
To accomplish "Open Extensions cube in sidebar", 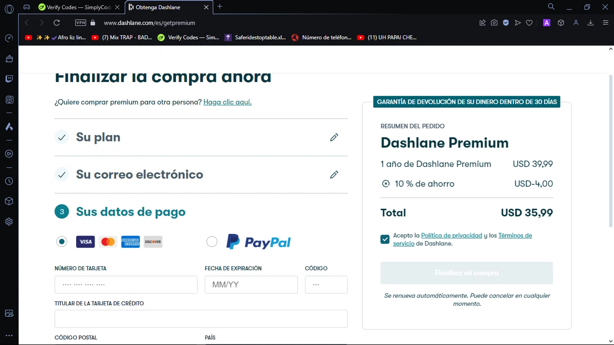I will (9, 201).
